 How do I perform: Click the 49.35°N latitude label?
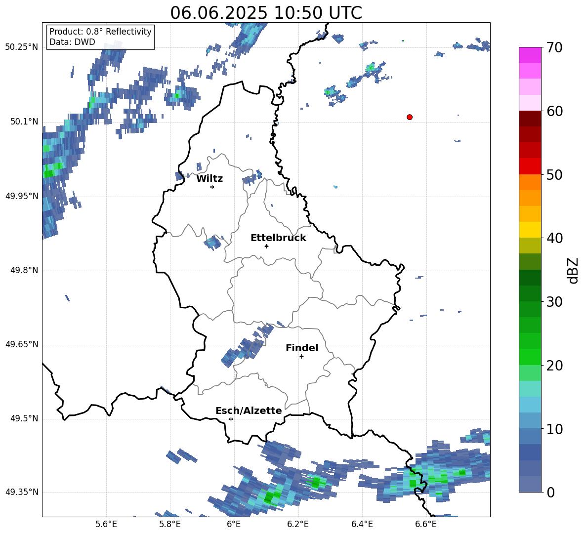[x=22, y=492]
